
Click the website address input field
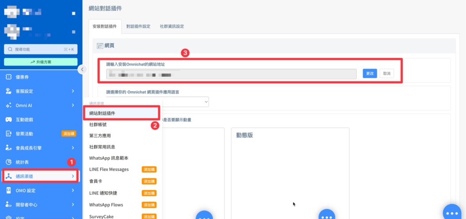coord(231,74)
